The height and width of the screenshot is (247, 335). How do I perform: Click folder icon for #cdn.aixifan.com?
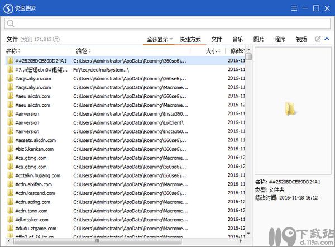(x=10, y=184)
